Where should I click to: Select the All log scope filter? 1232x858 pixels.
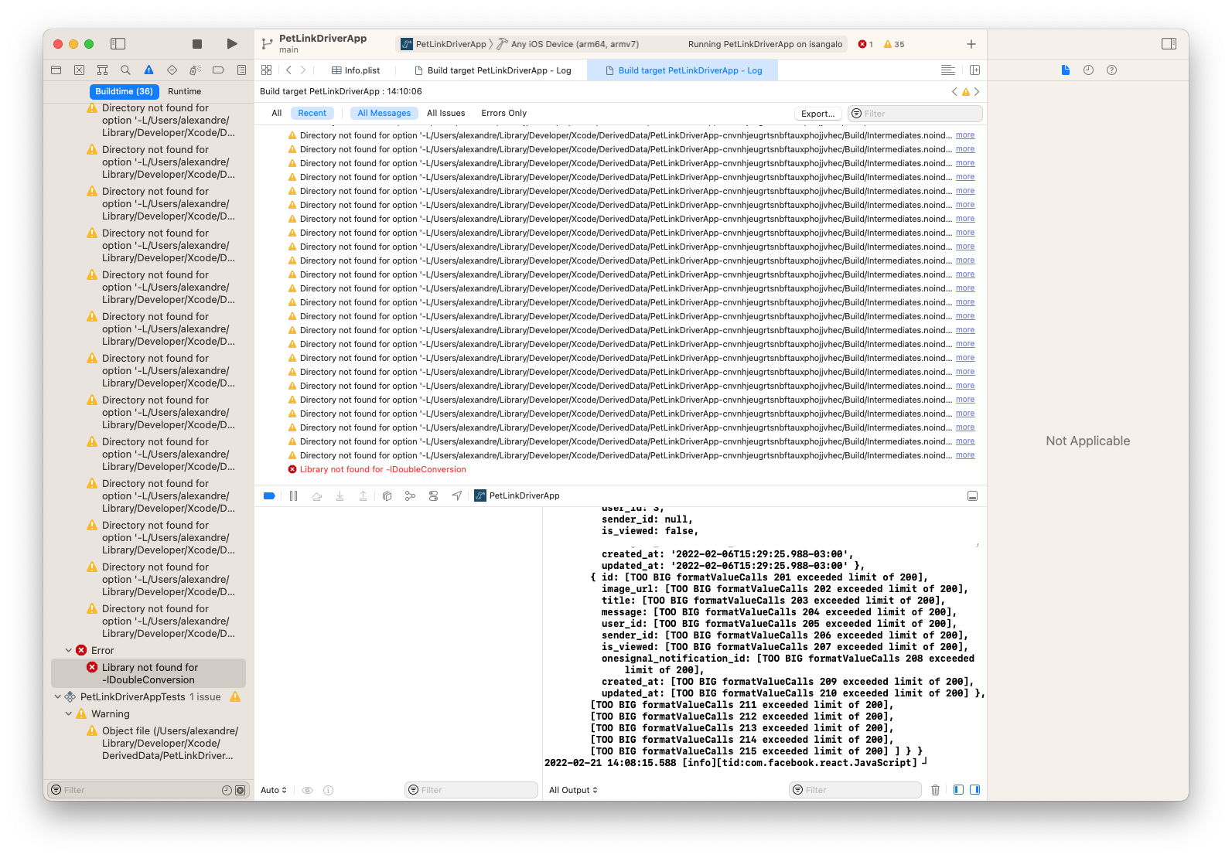pos(276,113)
